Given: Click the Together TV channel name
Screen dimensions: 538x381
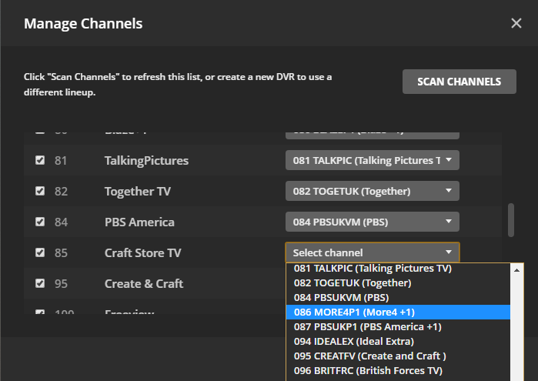Looking at the screenshot, I should pos(138,191).
